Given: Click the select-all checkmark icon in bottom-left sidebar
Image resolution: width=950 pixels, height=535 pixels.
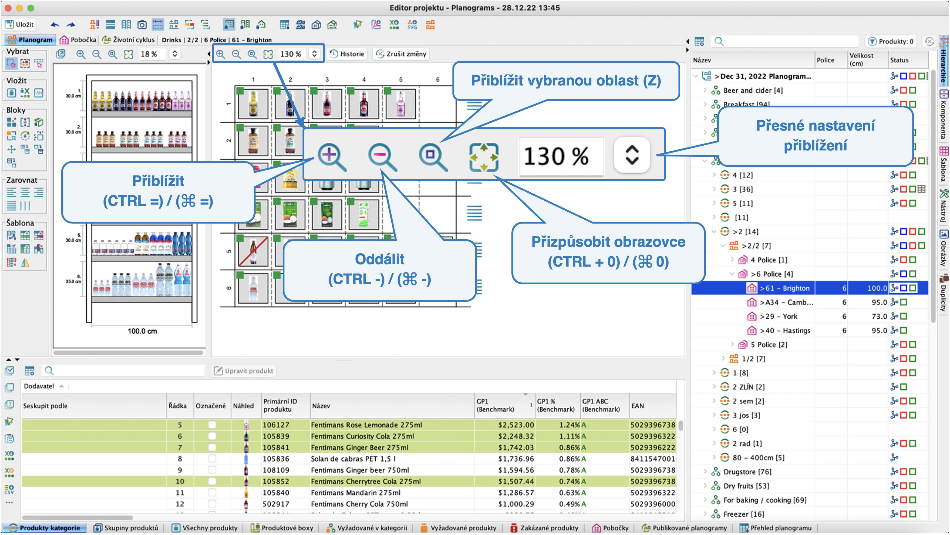Looking at the screenshot, I should coord(9,370).
